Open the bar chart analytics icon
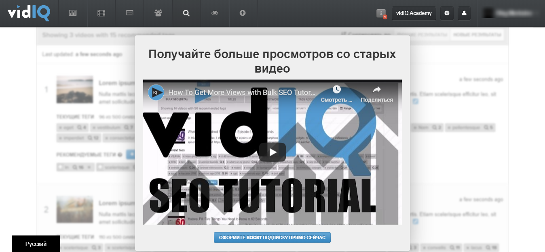 click(x=73, y=13)
